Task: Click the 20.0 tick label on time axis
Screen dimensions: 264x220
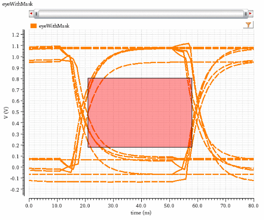Action: point(85,206)
